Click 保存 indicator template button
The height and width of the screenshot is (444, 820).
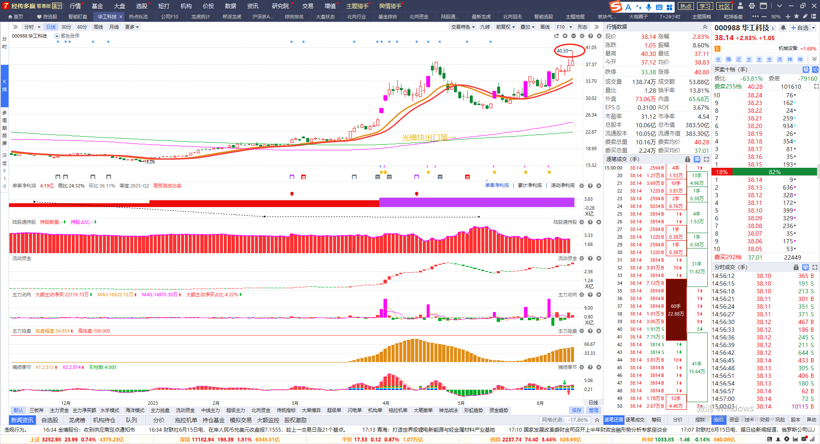click(x=577, y=410)
